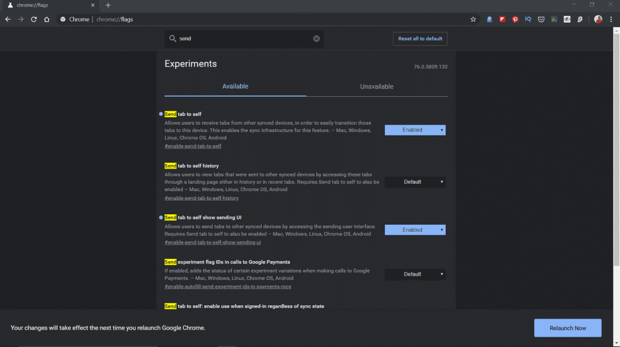620x347 pixels.
Task: Click the "Send experiment flag IDs" title
Action: pos(228,262)
